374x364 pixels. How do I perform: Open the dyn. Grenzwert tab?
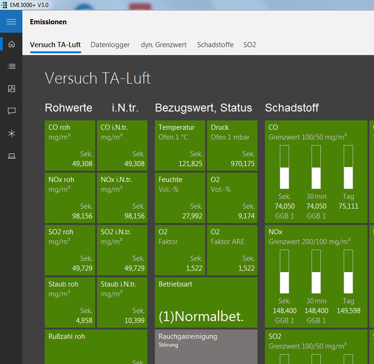coord(164,45)
